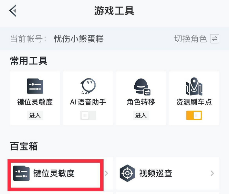The width and height of the screenshot is (229, 194).
Task: Enable the AI语音助手 toggle switch
Action: (x=88, y=115)
